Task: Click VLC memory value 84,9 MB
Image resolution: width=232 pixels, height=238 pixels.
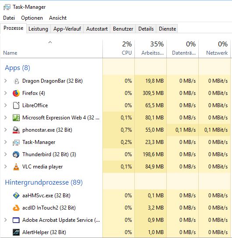Action: coord(155,167)
